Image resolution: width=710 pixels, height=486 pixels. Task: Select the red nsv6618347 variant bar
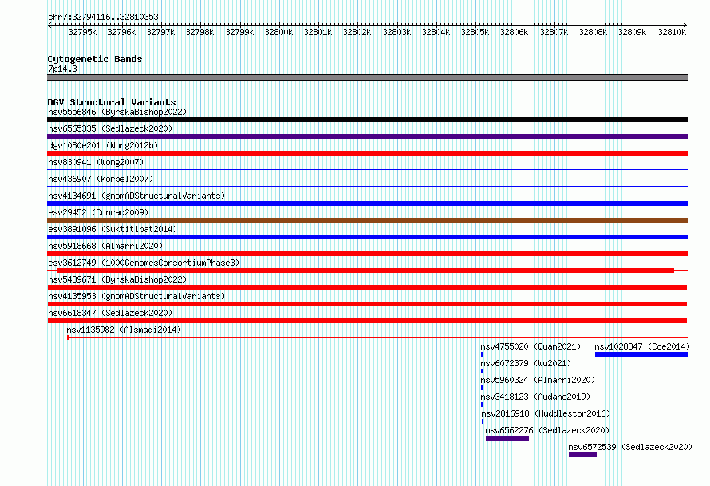point(367,321)
